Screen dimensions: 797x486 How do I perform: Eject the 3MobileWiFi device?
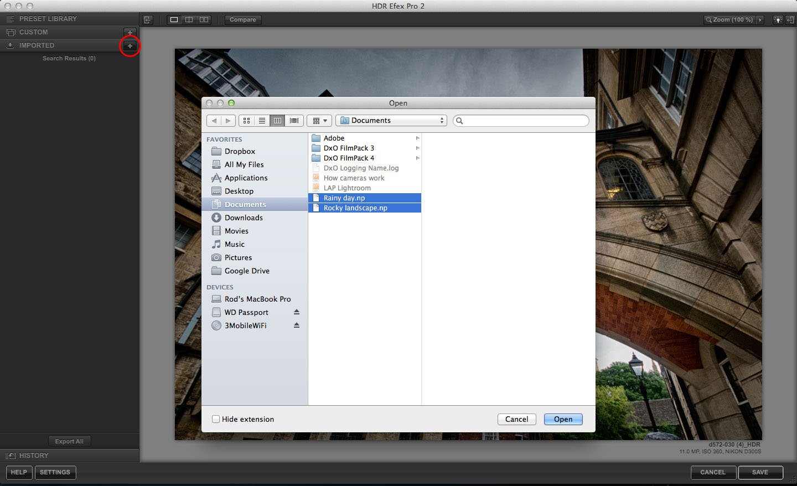coord(297,325)
